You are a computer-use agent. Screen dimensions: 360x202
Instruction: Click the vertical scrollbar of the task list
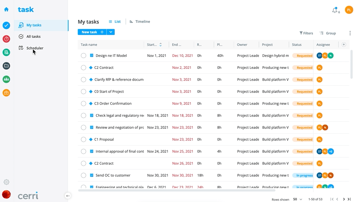pyautogui.click(x=351, y=65)
